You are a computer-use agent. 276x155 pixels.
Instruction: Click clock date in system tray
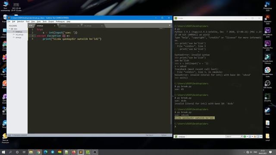[x=263, y=152]
